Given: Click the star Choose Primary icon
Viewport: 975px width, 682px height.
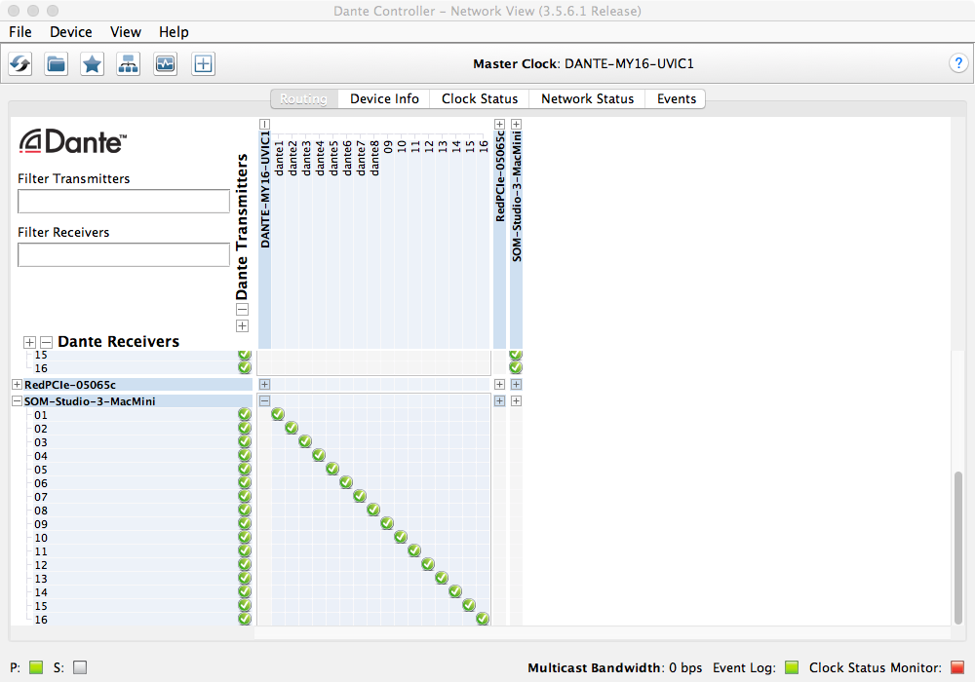Looking at the screenshot, I should tap(92, 63).
